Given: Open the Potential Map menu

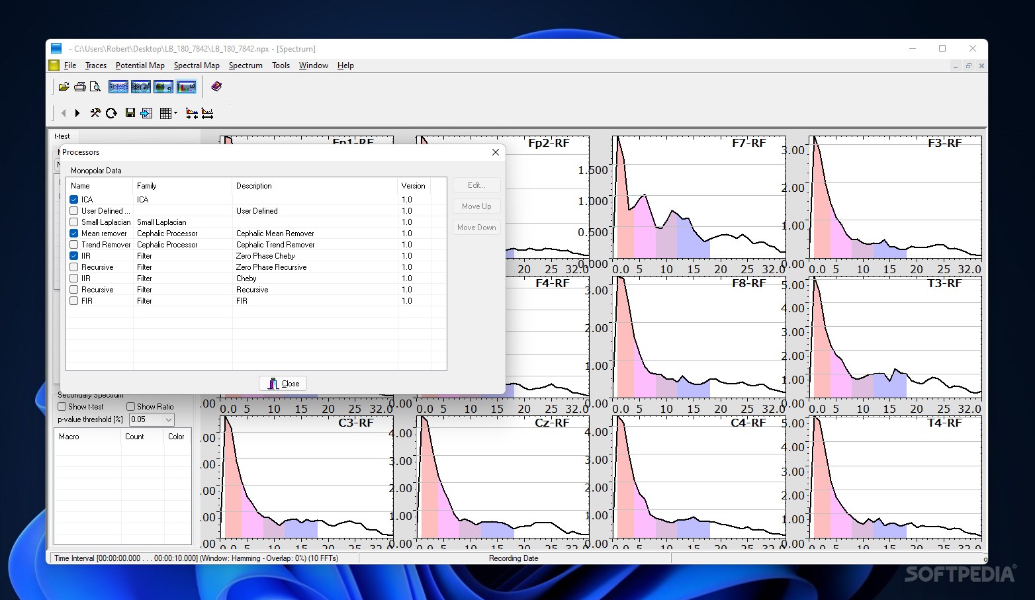Looking at the screenshot, I should [x=140, y=65].
